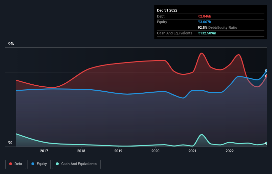Click the 2017 x-axis label
This screenshot has height=174, width=272.
(x=44, y=151)
